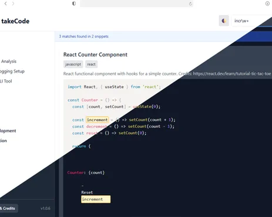Click highlighted 'increment' match in const line
This screenshot has height=217, width=272.
point(98,120)
